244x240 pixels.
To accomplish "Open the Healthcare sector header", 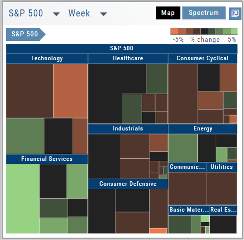I will pyautogui.click(x=128, y=58).
